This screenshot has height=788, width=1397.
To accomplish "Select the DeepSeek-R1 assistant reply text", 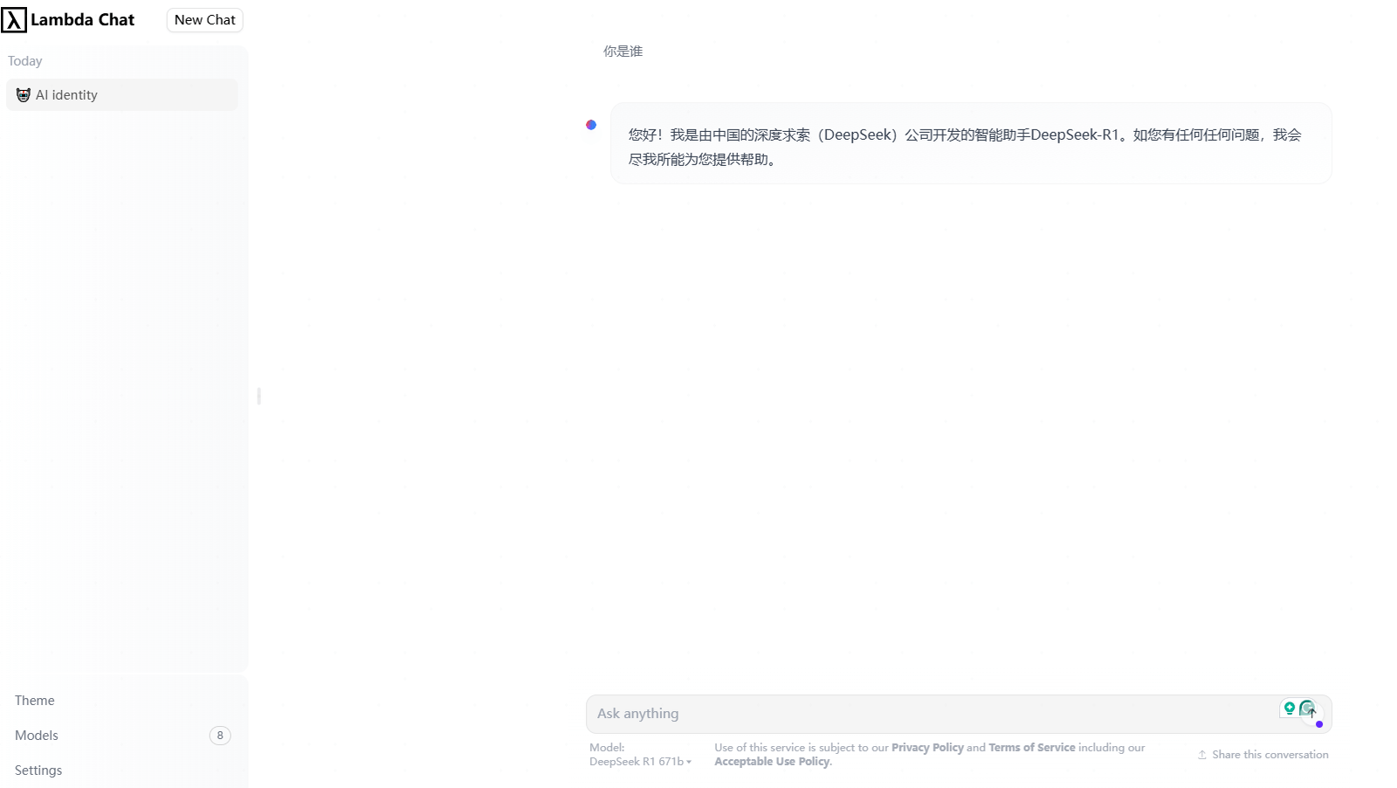I will (965, 147).
